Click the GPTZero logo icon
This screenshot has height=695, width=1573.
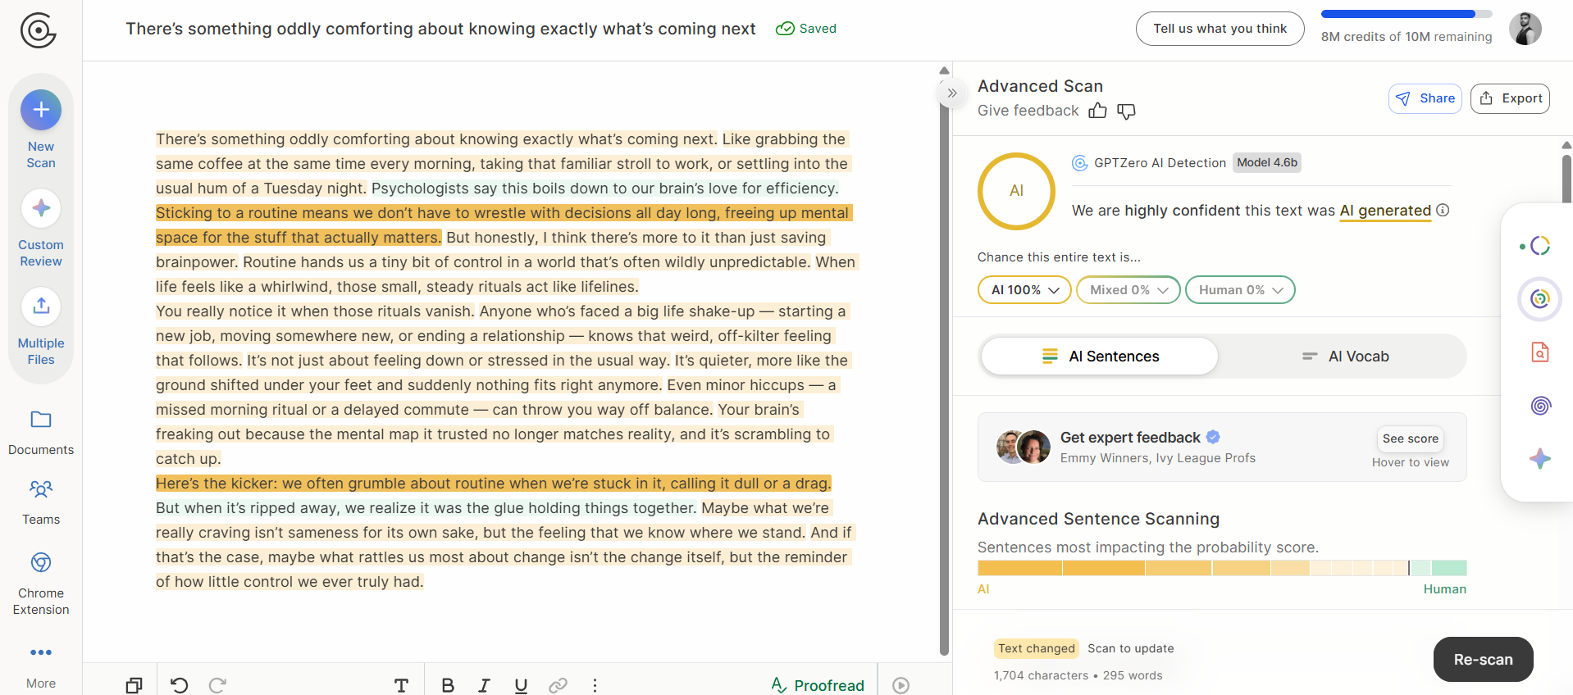(38, 31)
